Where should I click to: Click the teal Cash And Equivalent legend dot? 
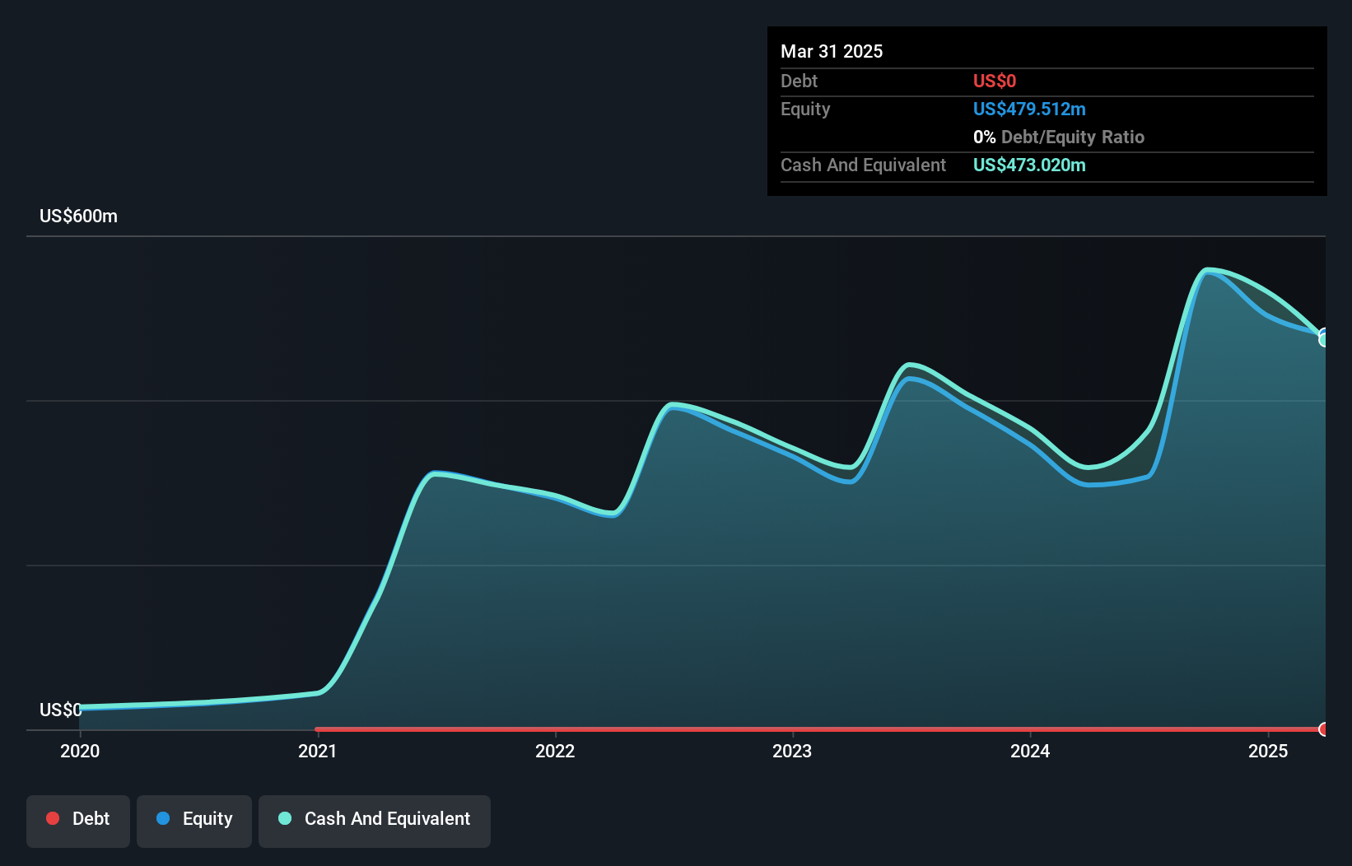coord(285,818)
